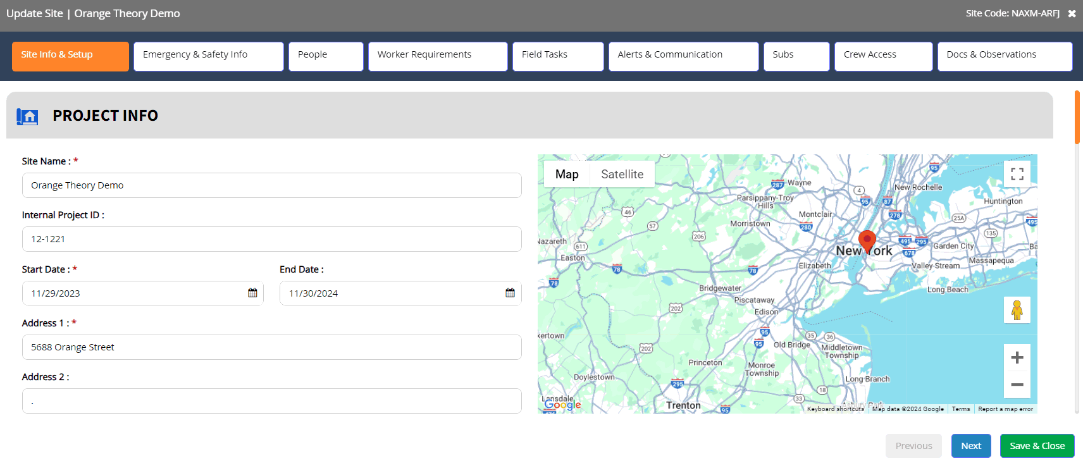Image resolution: width=1083 pixels, height=468 pixels.
Task: Switch map to Satellite view
Action: click(622, 174)
